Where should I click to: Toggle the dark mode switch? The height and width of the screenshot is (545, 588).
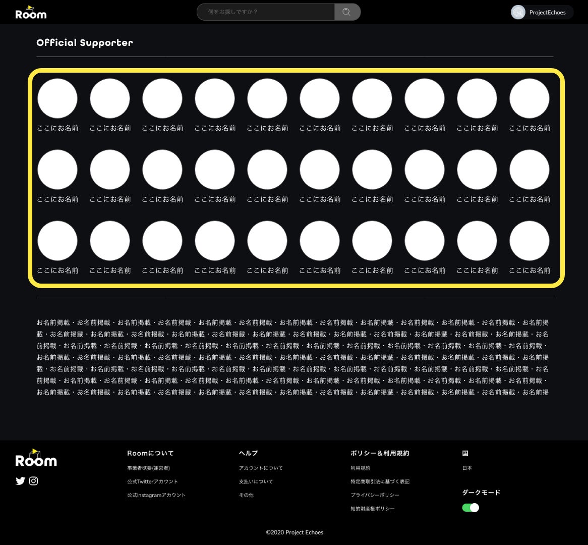470,508
